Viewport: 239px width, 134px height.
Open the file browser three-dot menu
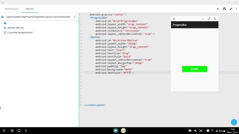point(75,17)
